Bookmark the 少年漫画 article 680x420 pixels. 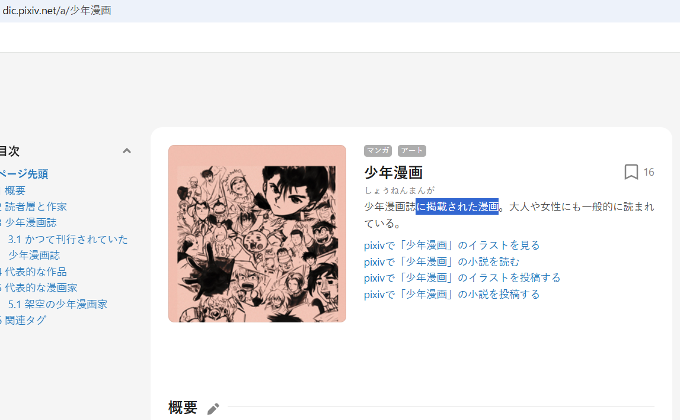tap(631, 172)
